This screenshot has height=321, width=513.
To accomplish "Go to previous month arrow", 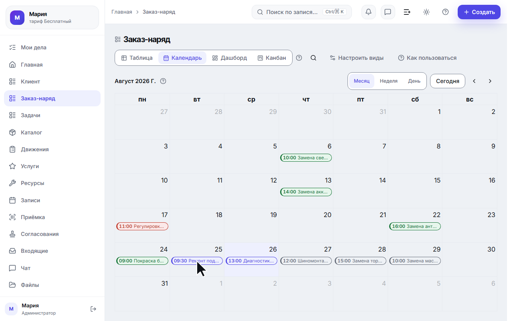I will (474, 81).
